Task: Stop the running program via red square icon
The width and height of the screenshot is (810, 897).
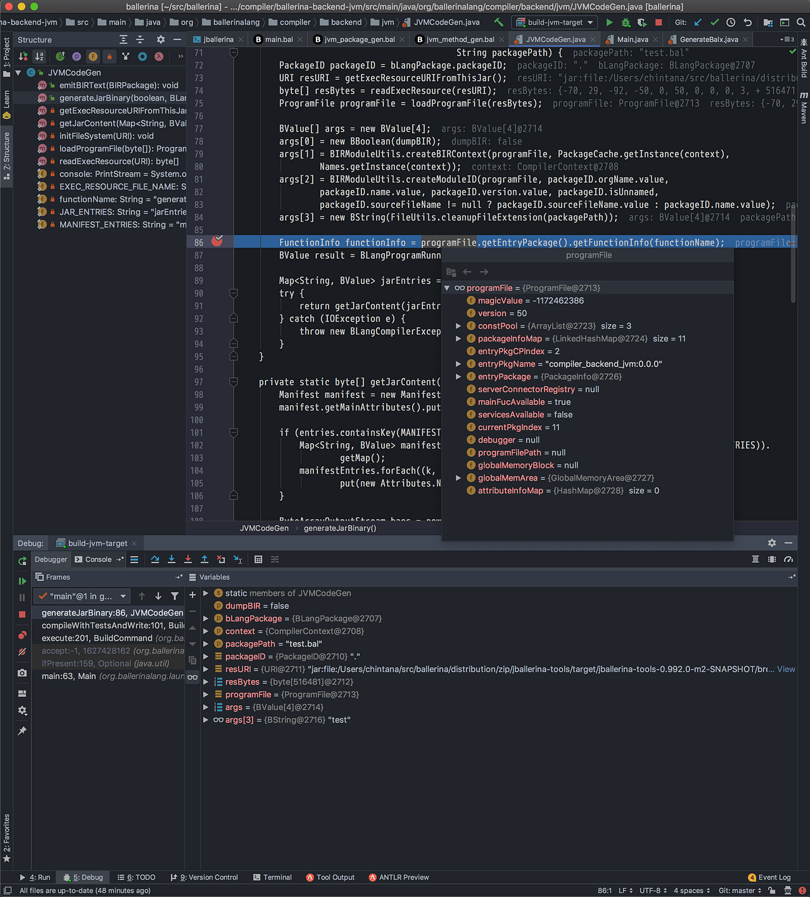Action: pyautogui.click(x=659, y=22)
